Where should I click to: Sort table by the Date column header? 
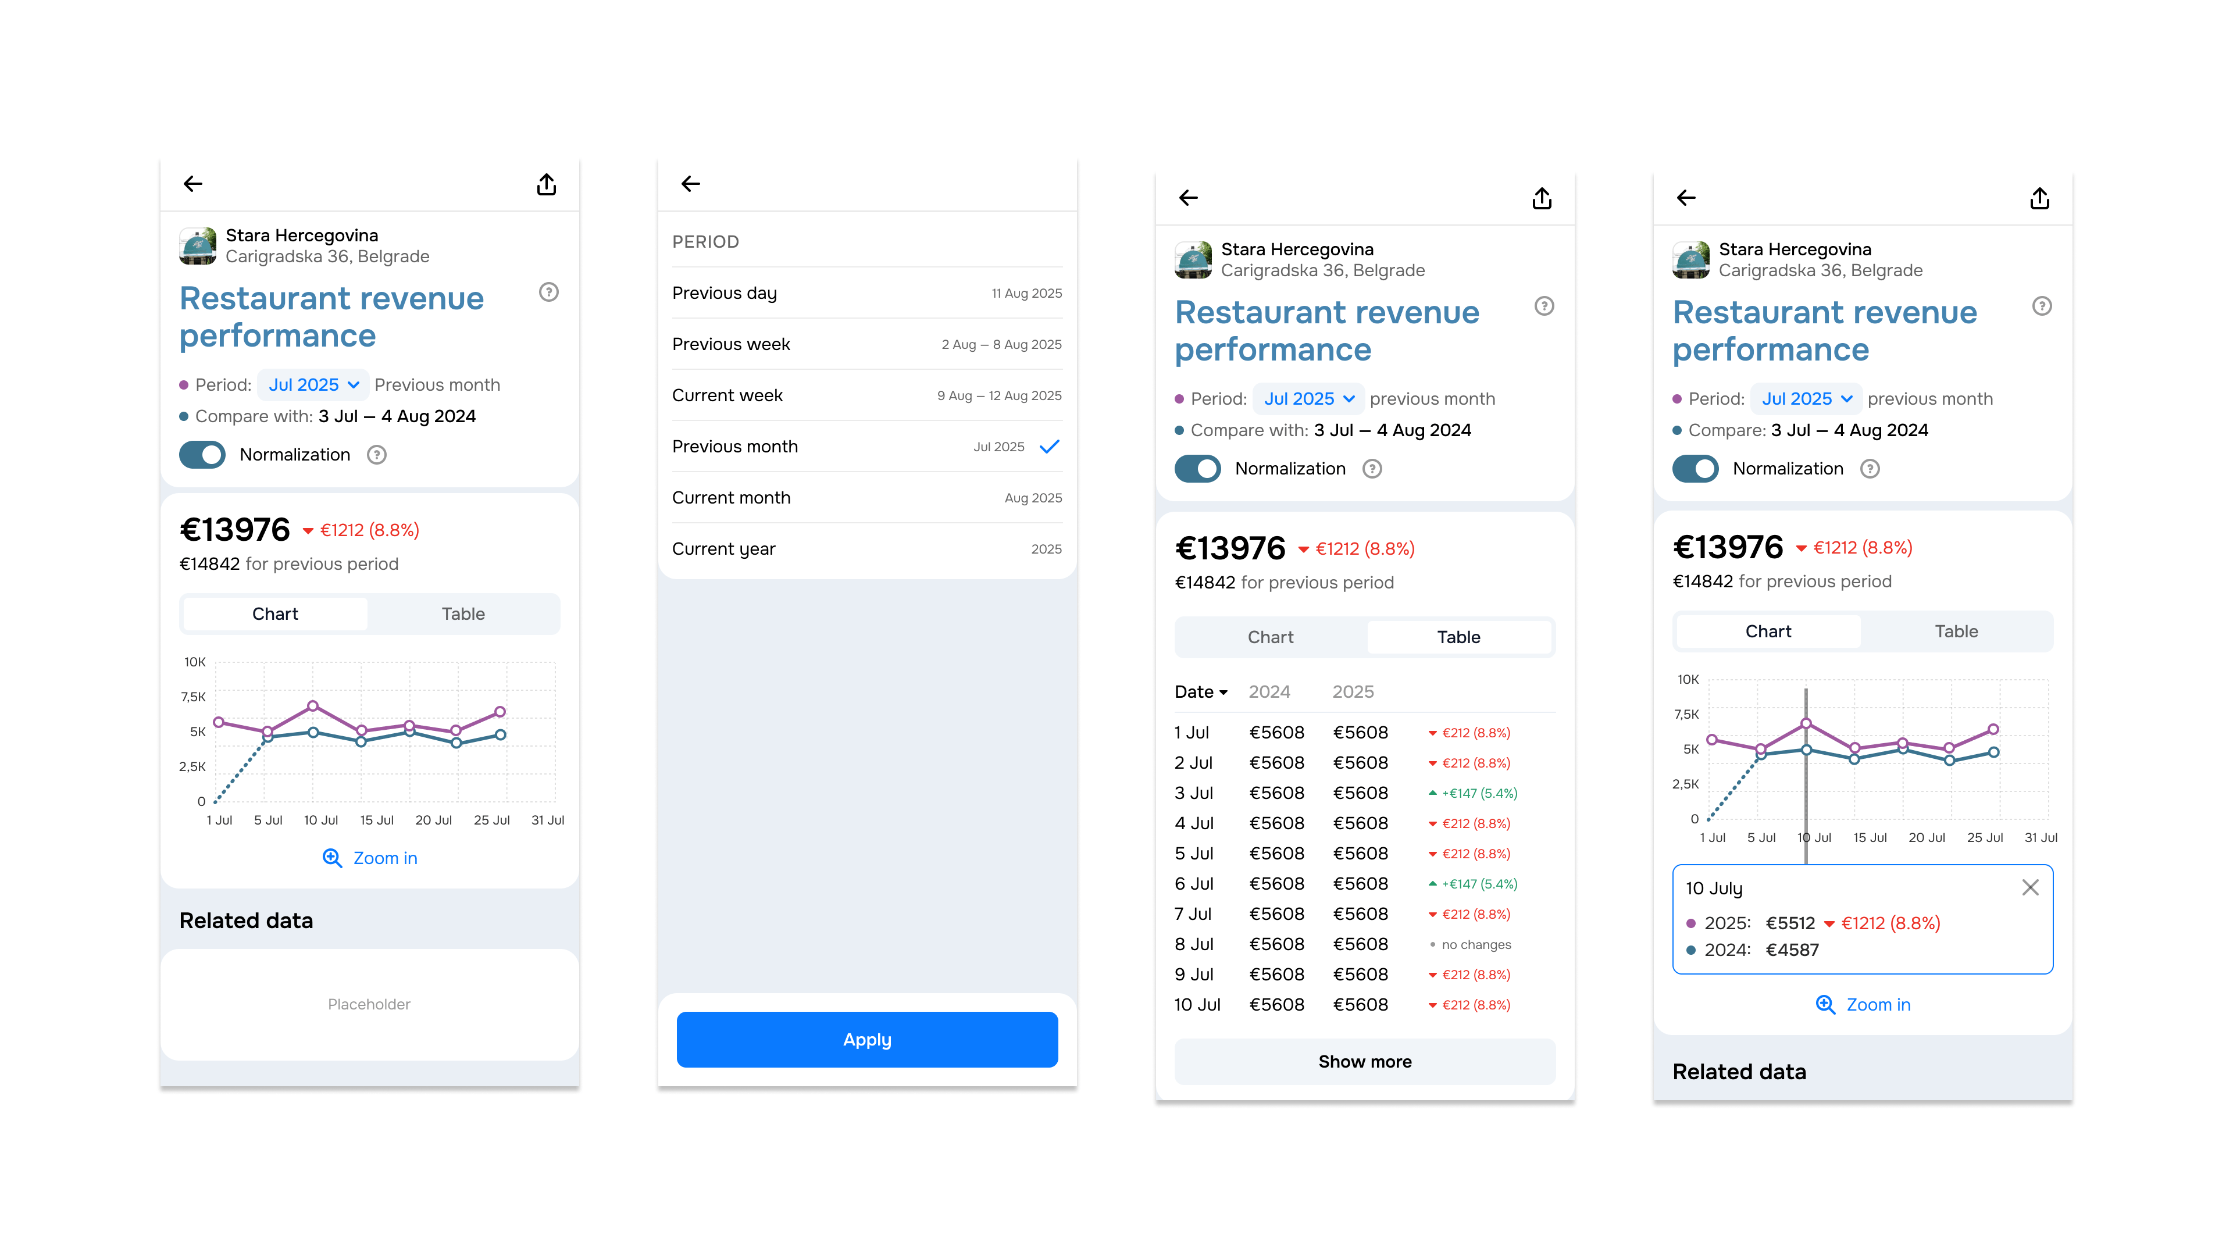coord(1201,692)
